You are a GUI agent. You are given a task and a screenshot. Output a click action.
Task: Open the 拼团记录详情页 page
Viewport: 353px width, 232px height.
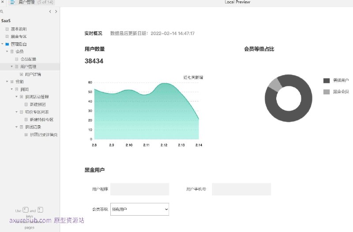click(44, 135)
